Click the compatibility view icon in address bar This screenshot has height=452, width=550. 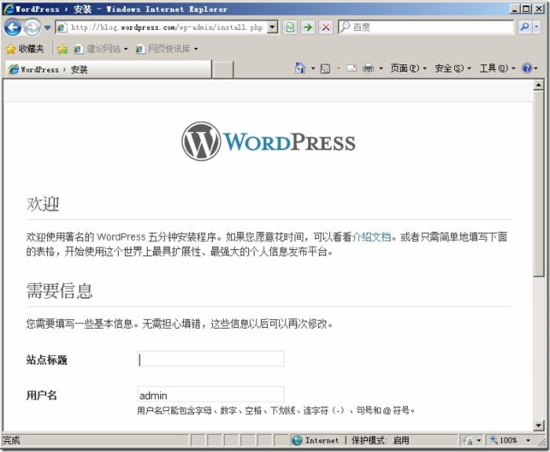click(290, 28)
